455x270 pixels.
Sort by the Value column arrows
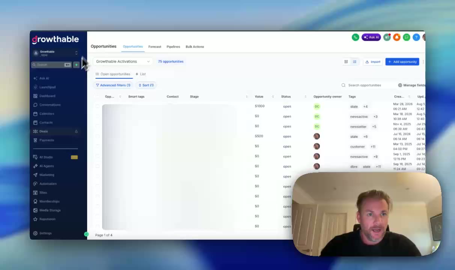pyautogui.click(x=273, y=97)
